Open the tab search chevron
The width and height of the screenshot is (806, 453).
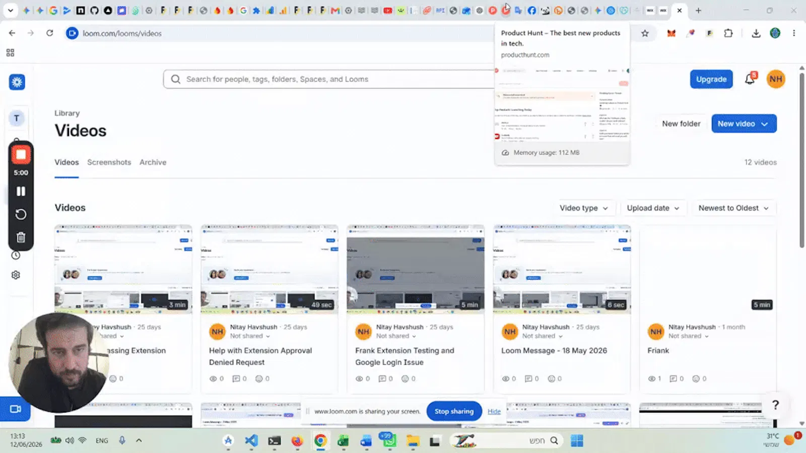(x=10, y=10)
